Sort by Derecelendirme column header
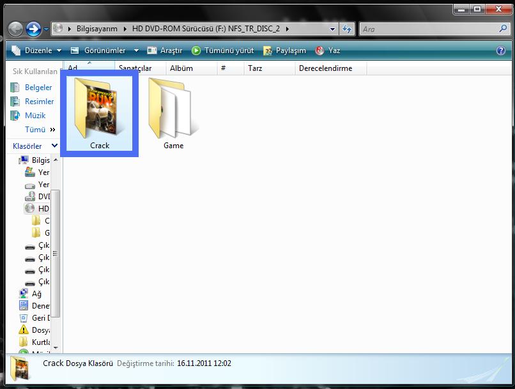 tap(331, 68)
